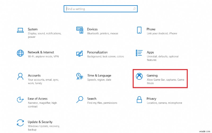The height and width of the screenshot is (133, 212).
Task: Open the Personalization heading text
Action: (97, 52)
